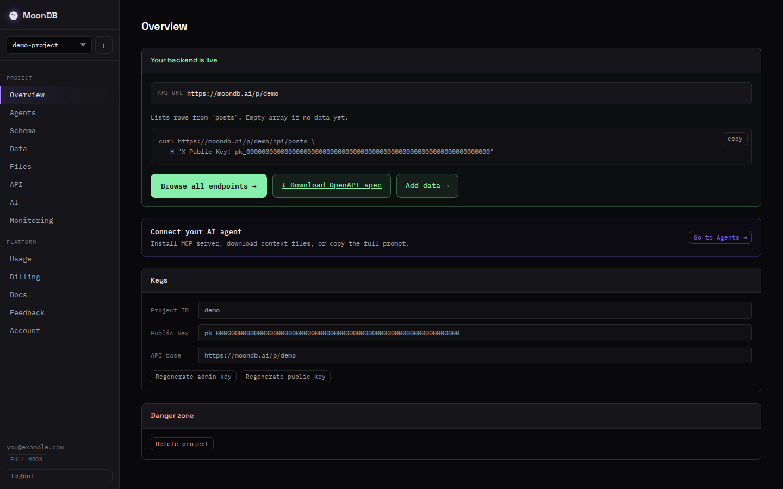
Task: Add a new project with plus button
Action: (104, 45)
